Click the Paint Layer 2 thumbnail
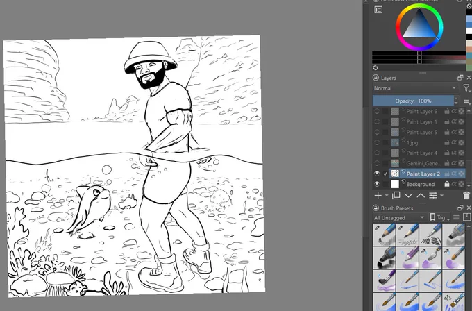 click(x=395, y=174)
